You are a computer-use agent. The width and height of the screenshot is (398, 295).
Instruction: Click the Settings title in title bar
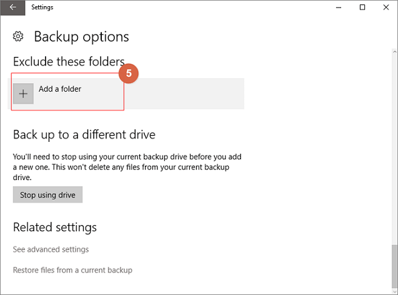[x=42, y=7]
